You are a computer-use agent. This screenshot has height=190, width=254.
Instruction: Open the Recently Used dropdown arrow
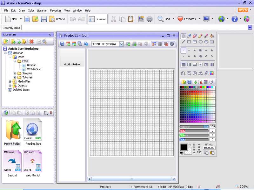[x=250, y=28]
